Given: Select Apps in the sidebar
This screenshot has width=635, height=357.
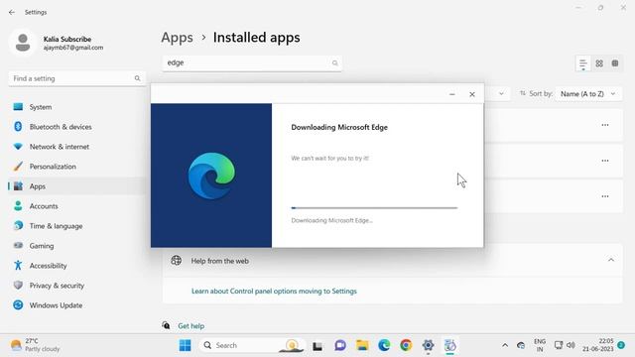Looking at the screenshot, I should click(77, 186).
